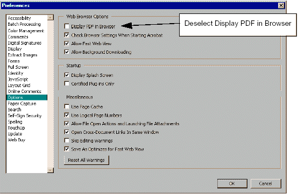Confirm preferences with OK button
Viewport: 298px width, 194px height.
coord(232,183)
